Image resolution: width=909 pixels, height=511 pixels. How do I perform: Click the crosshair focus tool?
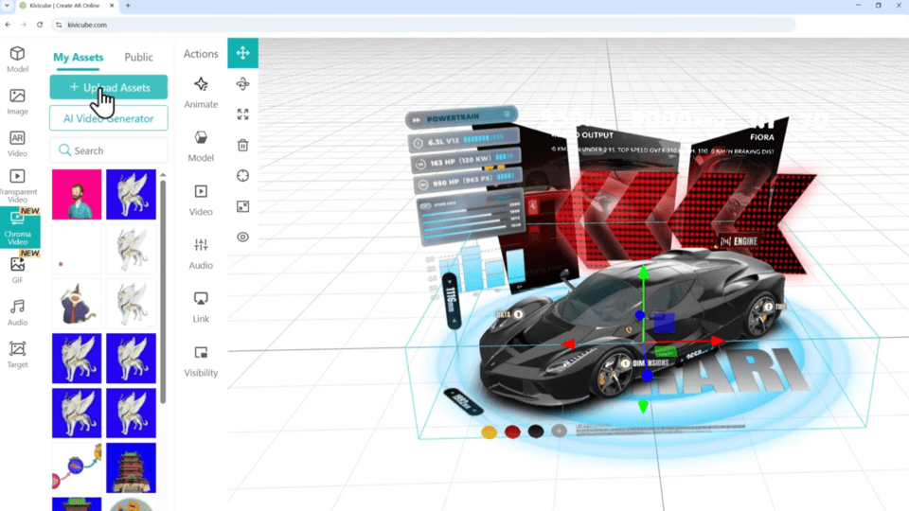243,176
